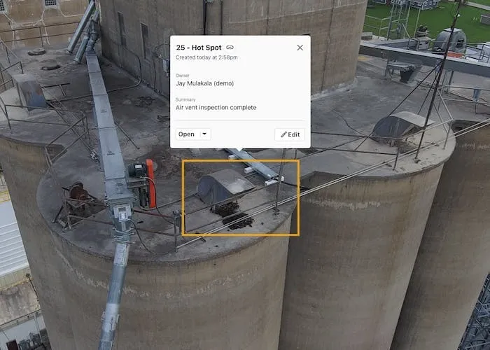The height and width of the screenshot is (350, 490).
Task: Click the second vent hood on right silo
Action: click(400, 125)
